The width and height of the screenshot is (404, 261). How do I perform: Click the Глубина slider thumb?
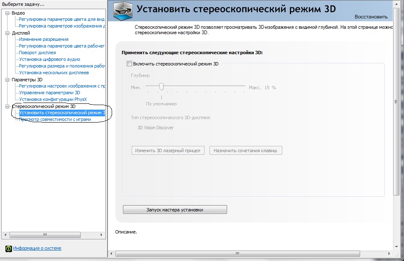pyautogui.click(x=161, y=87)
